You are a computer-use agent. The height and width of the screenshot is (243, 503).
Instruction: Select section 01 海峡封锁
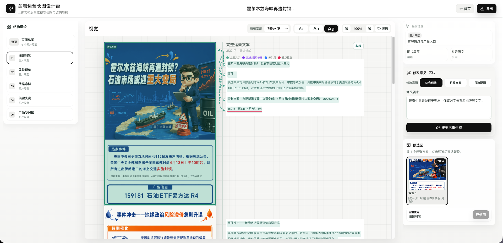pos(40,58)
